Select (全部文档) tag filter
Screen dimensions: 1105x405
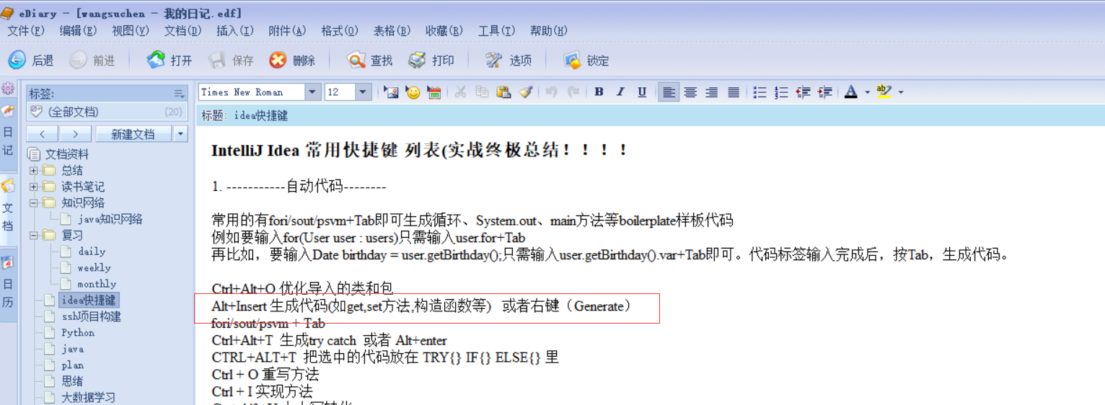107,112
